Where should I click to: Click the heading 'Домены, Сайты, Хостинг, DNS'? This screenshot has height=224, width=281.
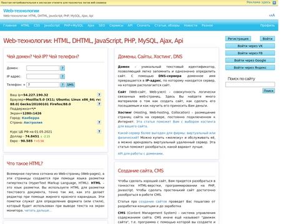150,57
